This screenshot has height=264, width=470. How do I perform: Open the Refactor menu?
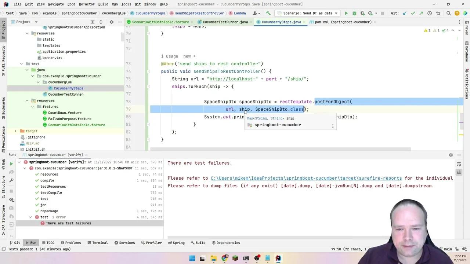point(87,4)
